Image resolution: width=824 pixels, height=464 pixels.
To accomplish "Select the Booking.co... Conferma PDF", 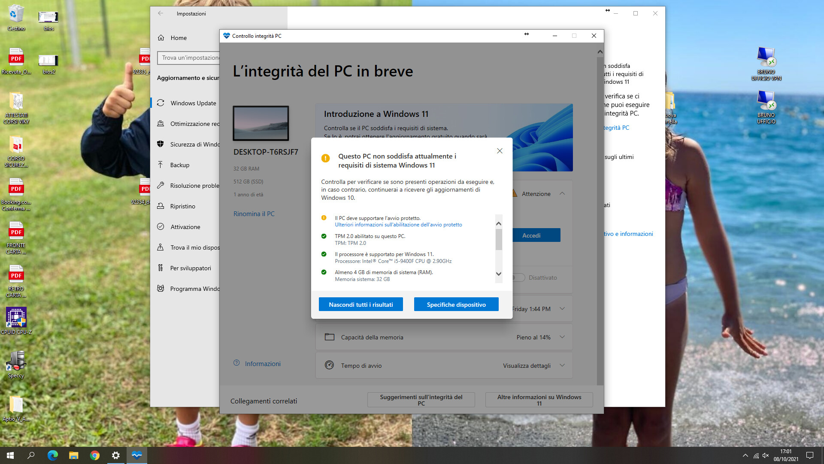I will pos(16,194).
